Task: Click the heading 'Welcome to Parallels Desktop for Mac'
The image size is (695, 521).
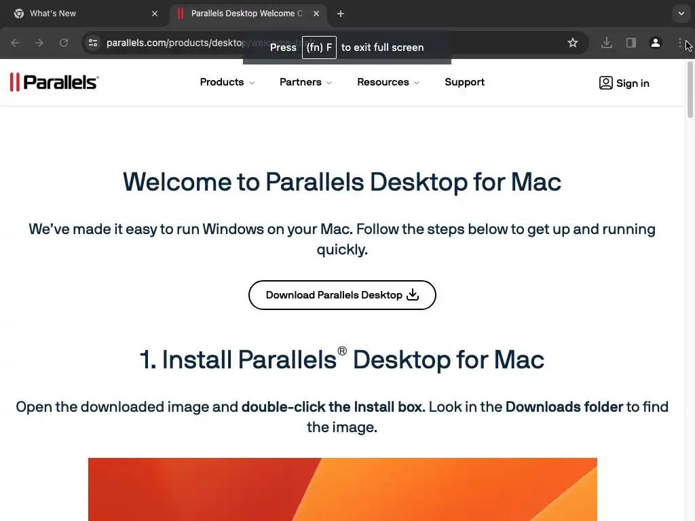Action: pos(342,182)
